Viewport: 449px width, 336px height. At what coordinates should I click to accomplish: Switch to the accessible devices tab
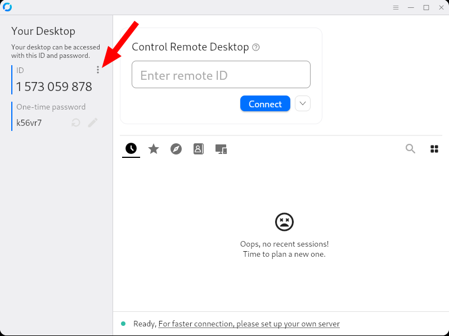pyautogui.click(x=221, y=149)
